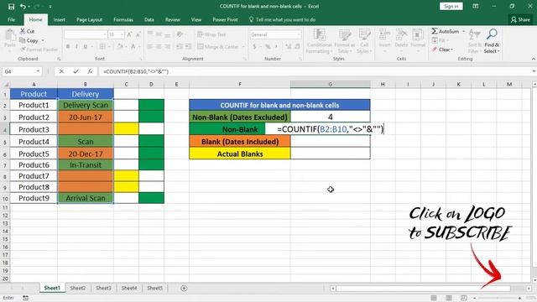Switch to the Sheet3 tab
Viewport: 537px width, 302px height.
point(103,289)
